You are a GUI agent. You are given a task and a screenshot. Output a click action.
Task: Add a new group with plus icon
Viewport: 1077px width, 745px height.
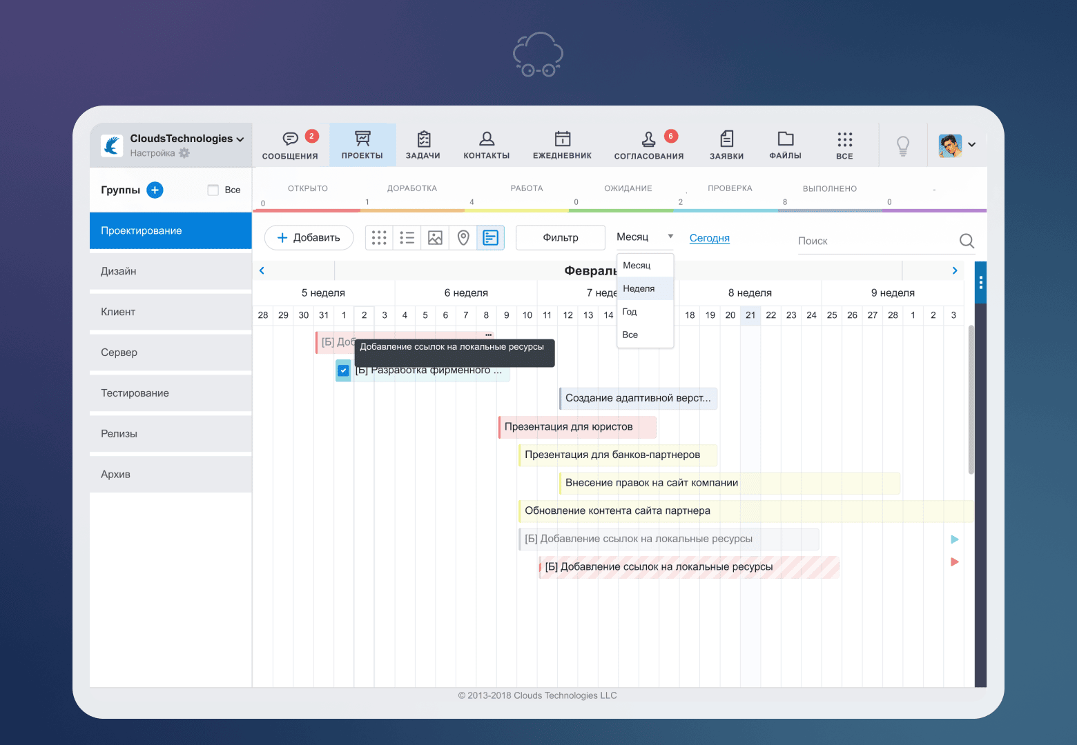[155, 190]
